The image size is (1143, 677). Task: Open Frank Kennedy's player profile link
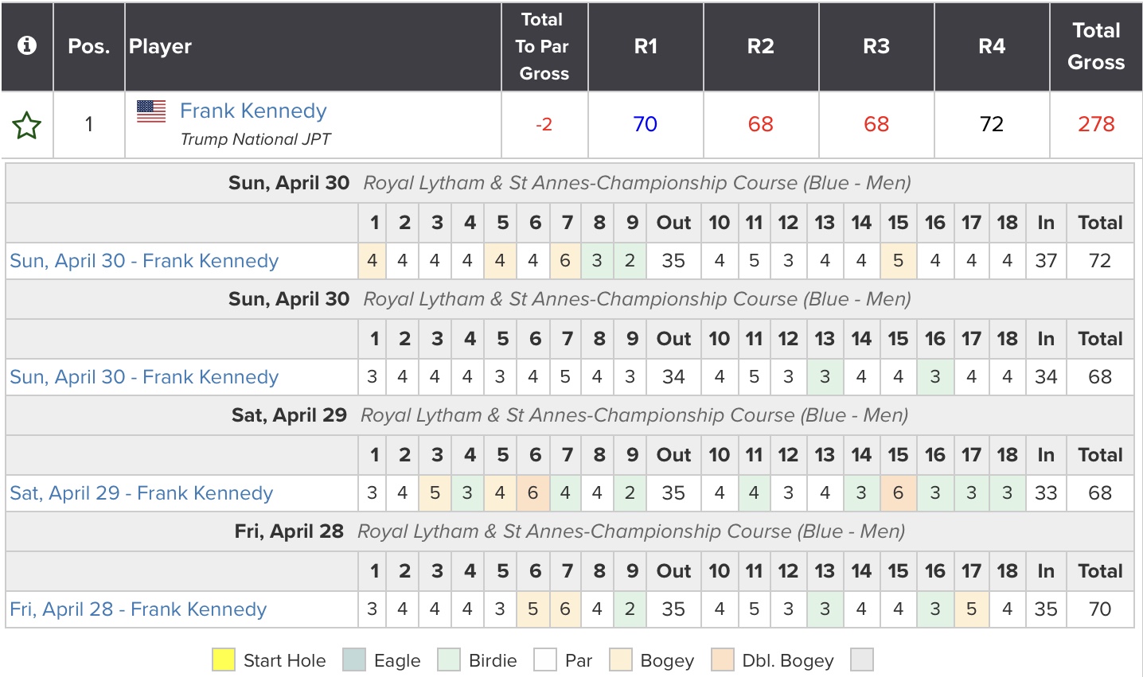point(253,111)
